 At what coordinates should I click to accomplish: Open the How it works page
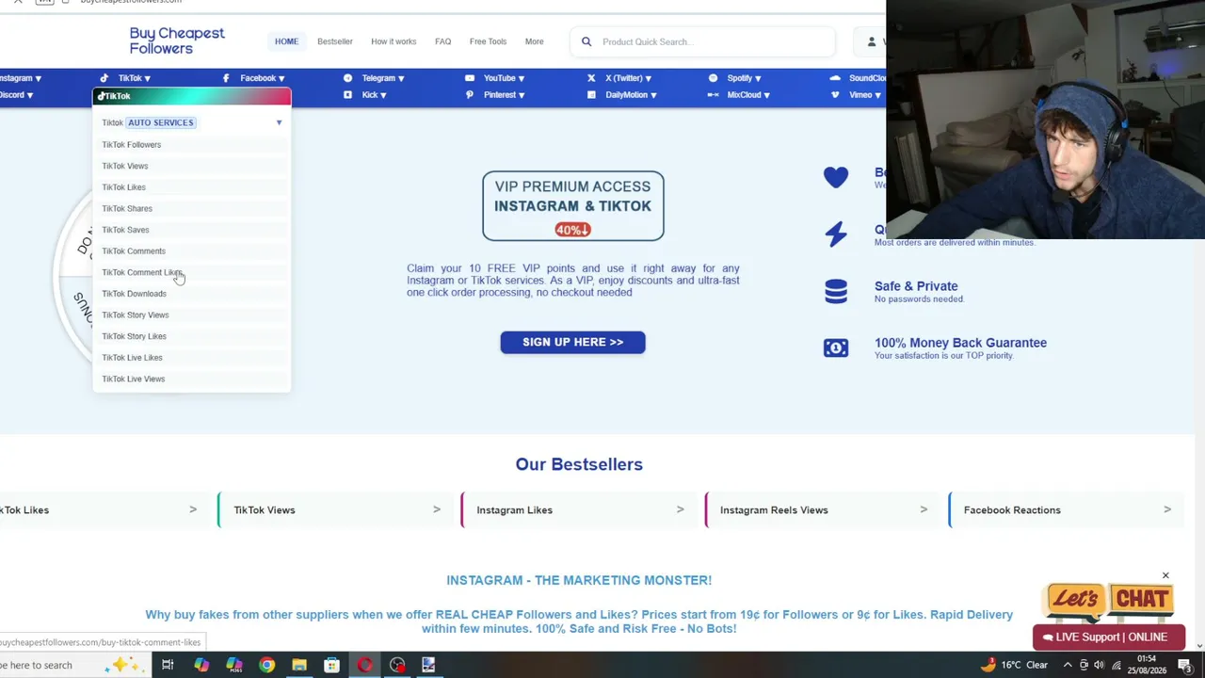click(x=394, y=41)
